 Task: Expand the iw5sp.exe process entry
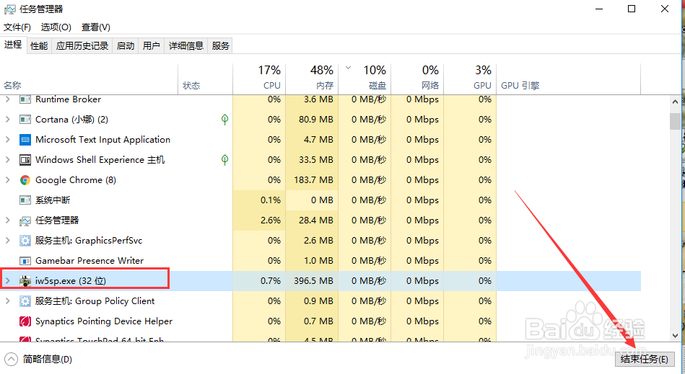coord(8,281)
